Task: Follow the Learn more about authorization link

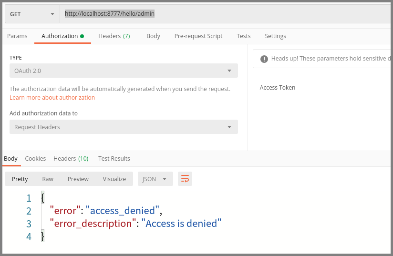Action: pos(52,97)
